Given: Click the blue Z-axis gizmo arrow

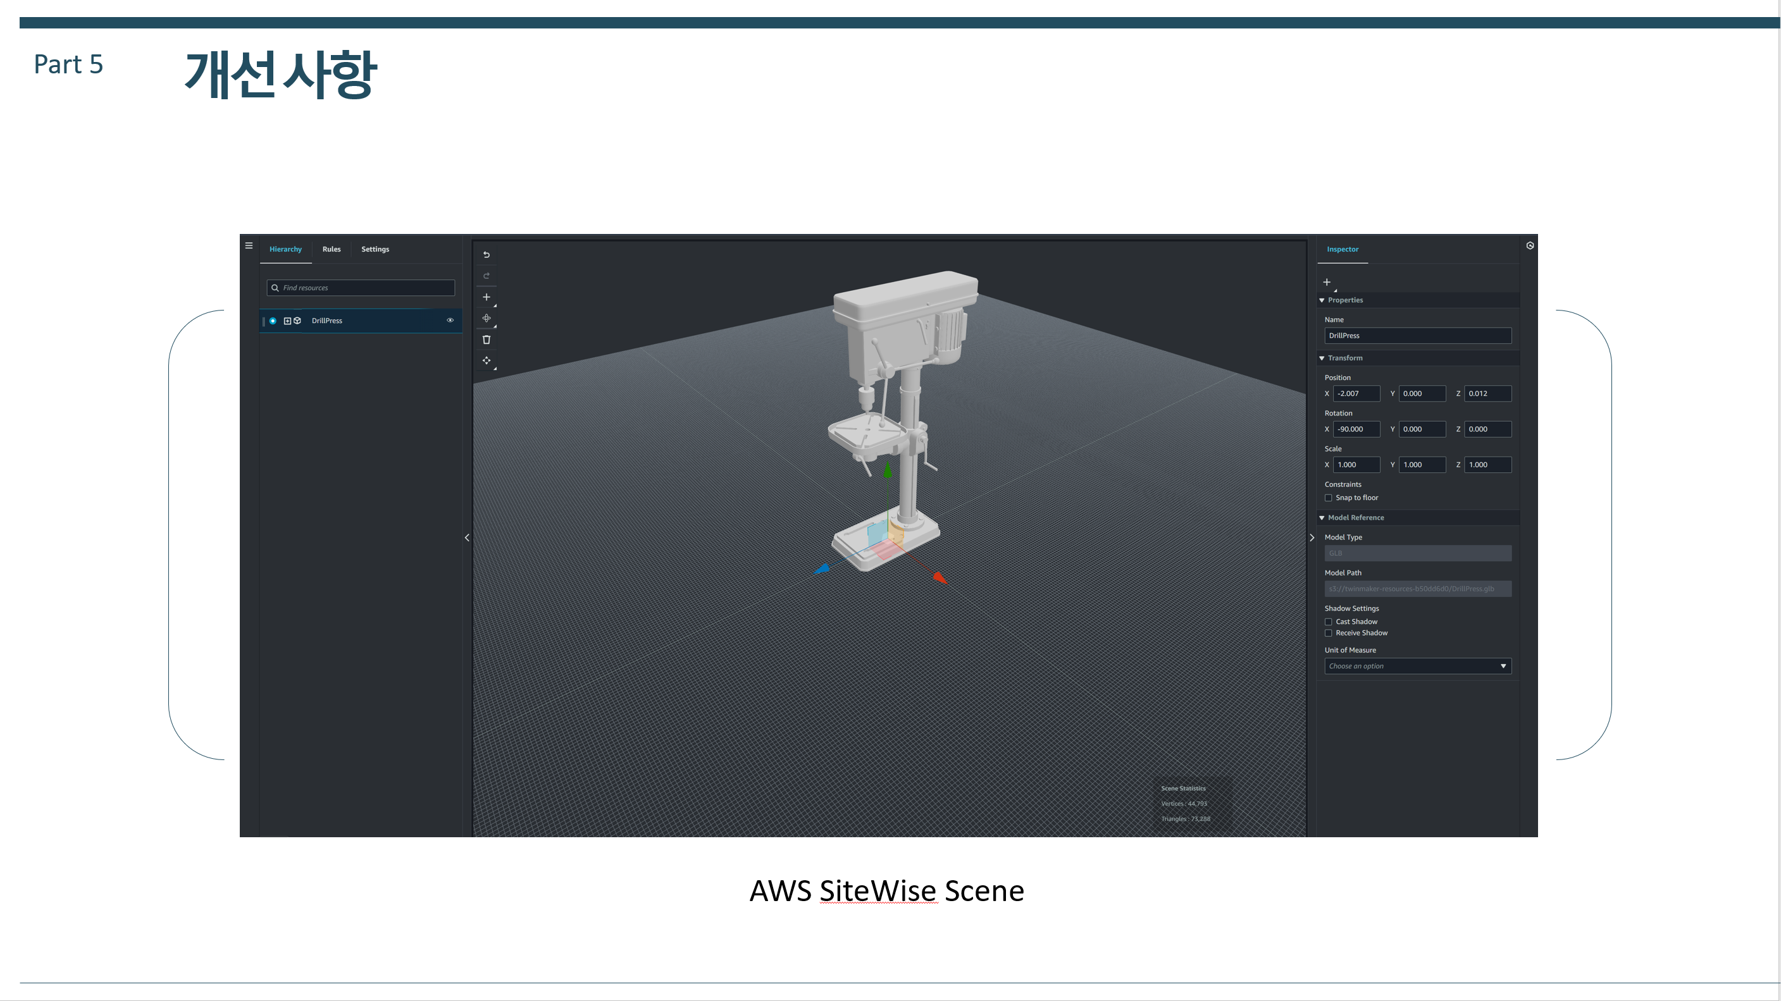Looking at the screenshot, I should pyautogui.click(x=822, y=568).
